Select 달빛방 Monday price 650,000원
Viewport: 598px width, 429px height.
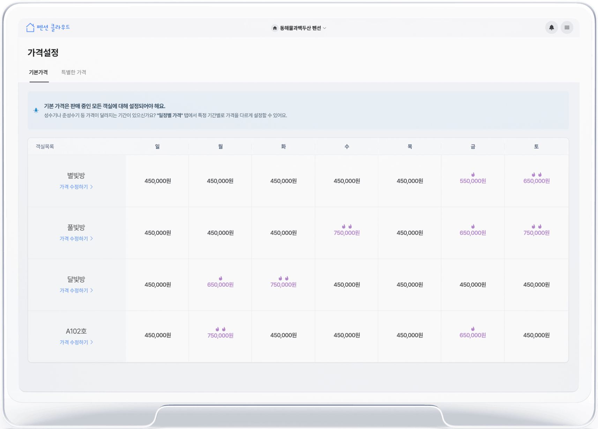(220, 285)
